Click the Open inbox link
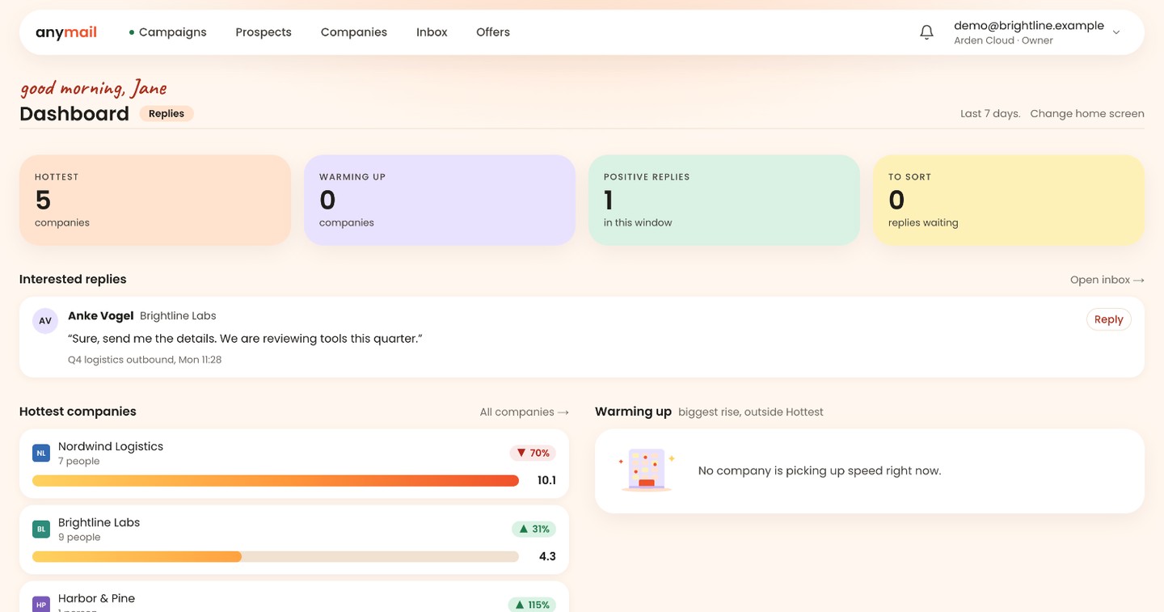Image resolution: width=1164 pixels, height=612 pixels. point(1107,280)
